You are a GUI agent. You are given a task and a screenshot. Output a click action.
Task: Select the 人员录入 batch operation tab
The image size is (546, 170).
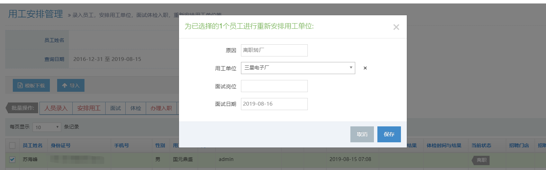tap(56, 108)
